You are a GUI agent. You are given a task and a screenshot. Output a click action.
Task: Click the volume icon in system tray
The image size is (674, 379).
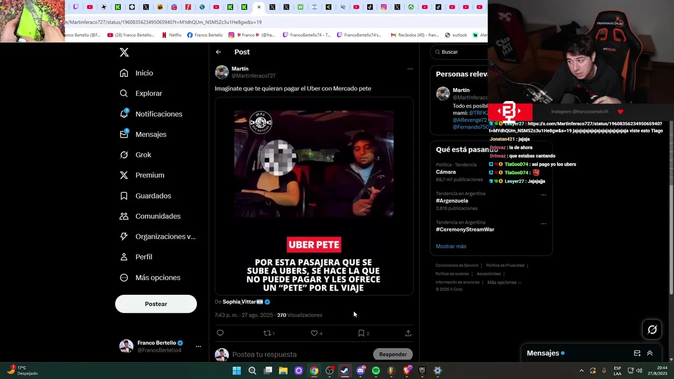640,371
